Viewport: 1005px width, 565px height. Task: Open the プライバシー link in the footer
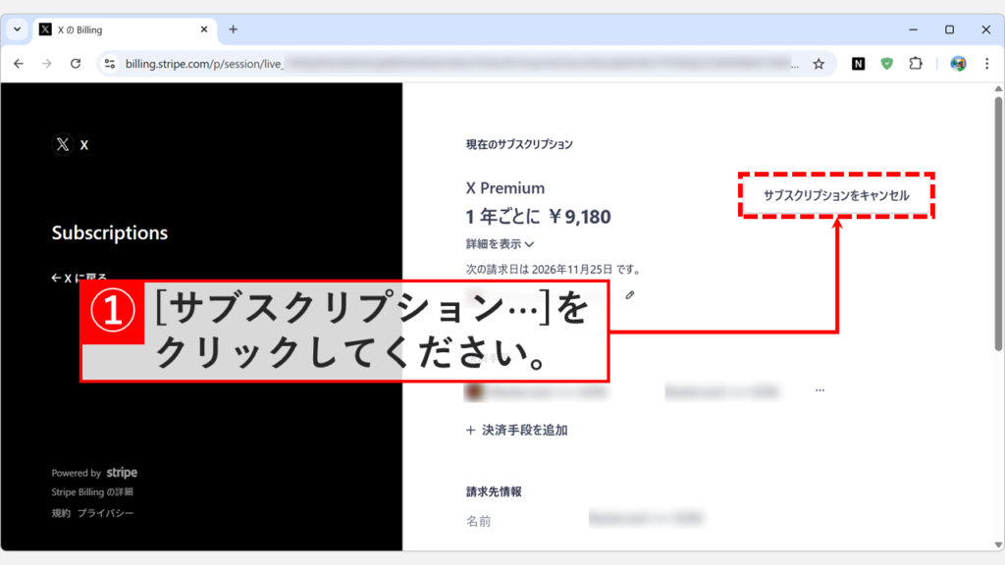(x=104, y=512)
